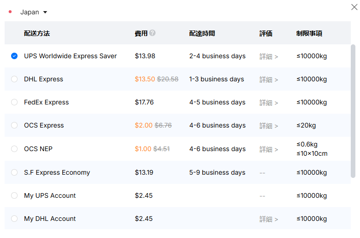360x238 pixels.
Task: Open 詳細 link for FedEx Express
Action: pos(269,103)
